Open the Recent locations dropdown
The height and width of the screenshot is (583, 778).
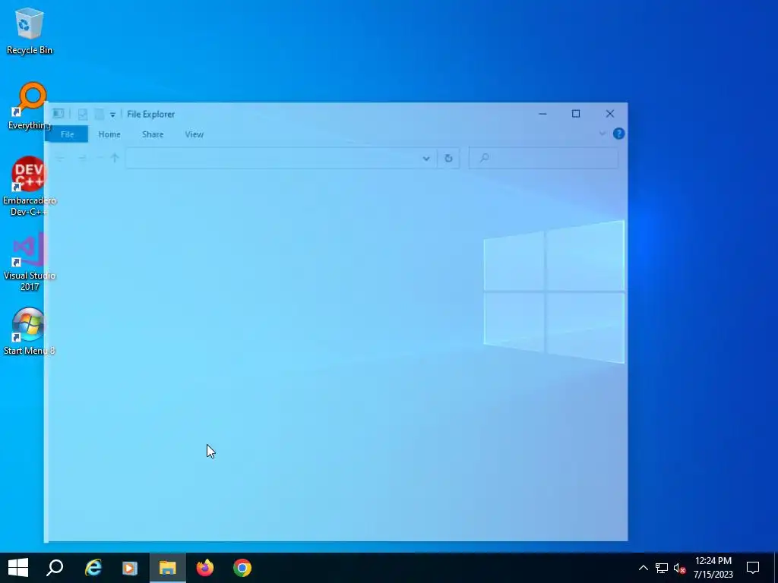[100, 158]
